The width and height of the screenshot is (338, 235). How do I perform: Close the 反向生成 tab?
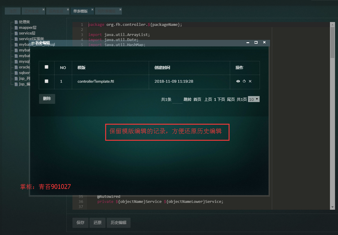pyautogui.click(x=68, y=10)
